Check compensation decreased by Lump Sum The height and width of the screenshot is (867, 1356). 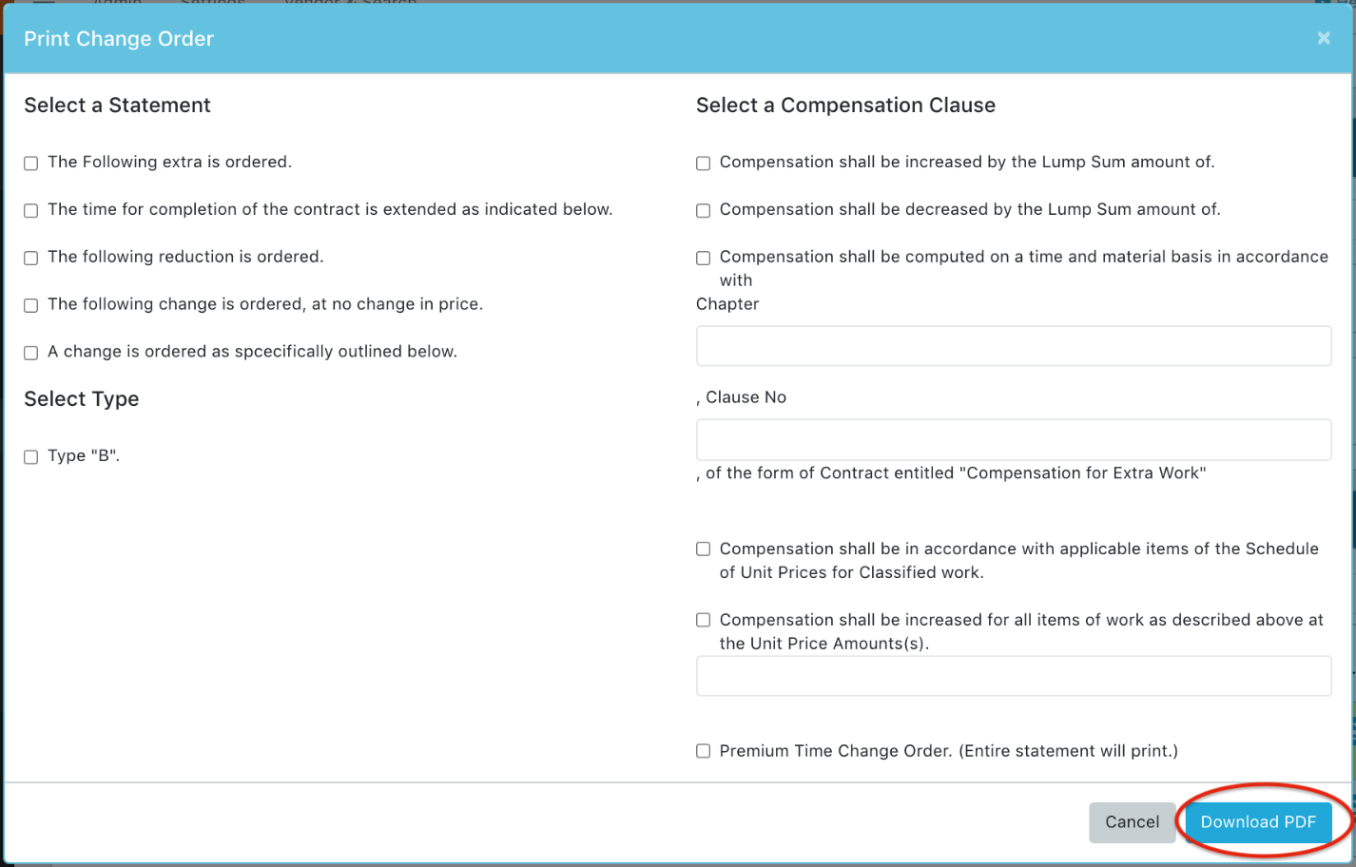point(704,211)
